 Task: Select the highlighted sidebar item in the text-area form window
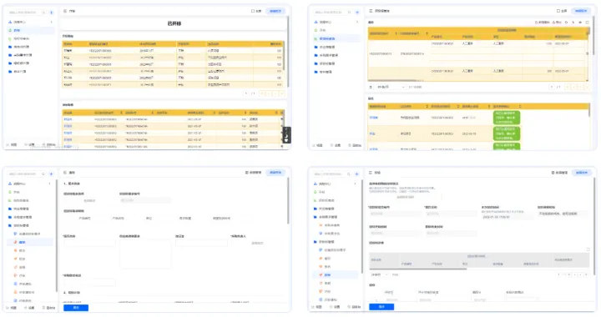30,243
